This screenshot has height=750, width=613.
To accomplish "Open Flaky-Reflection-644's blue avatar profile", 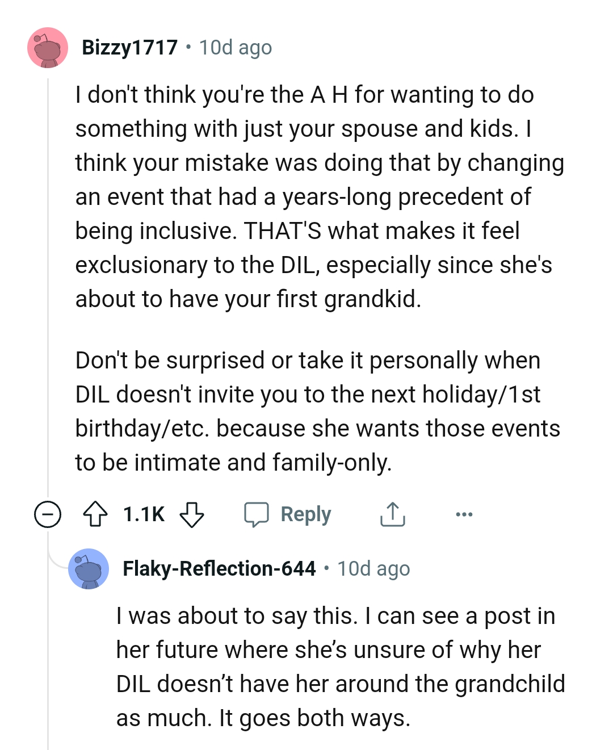I will coord(89,569).
